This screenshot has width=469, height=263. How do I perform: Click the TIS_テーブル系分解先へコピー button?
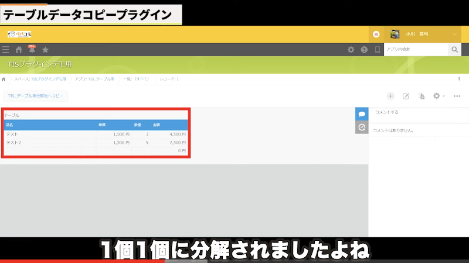coord(35,96)
